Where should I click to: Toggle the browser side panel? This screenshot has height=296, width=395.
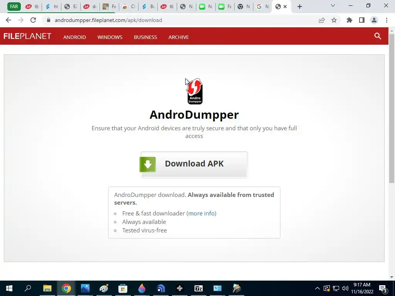pos(362,20)
